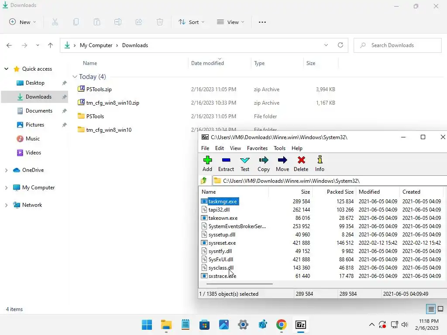Open the 7-Zip Tools menu
Image resolution: width=447 pixels, height=335 pixels.
tap(279, 148)
